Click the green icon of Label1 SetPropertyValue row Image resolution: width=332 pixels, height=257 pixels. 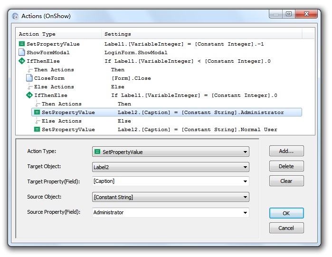(x=21, y=44)
